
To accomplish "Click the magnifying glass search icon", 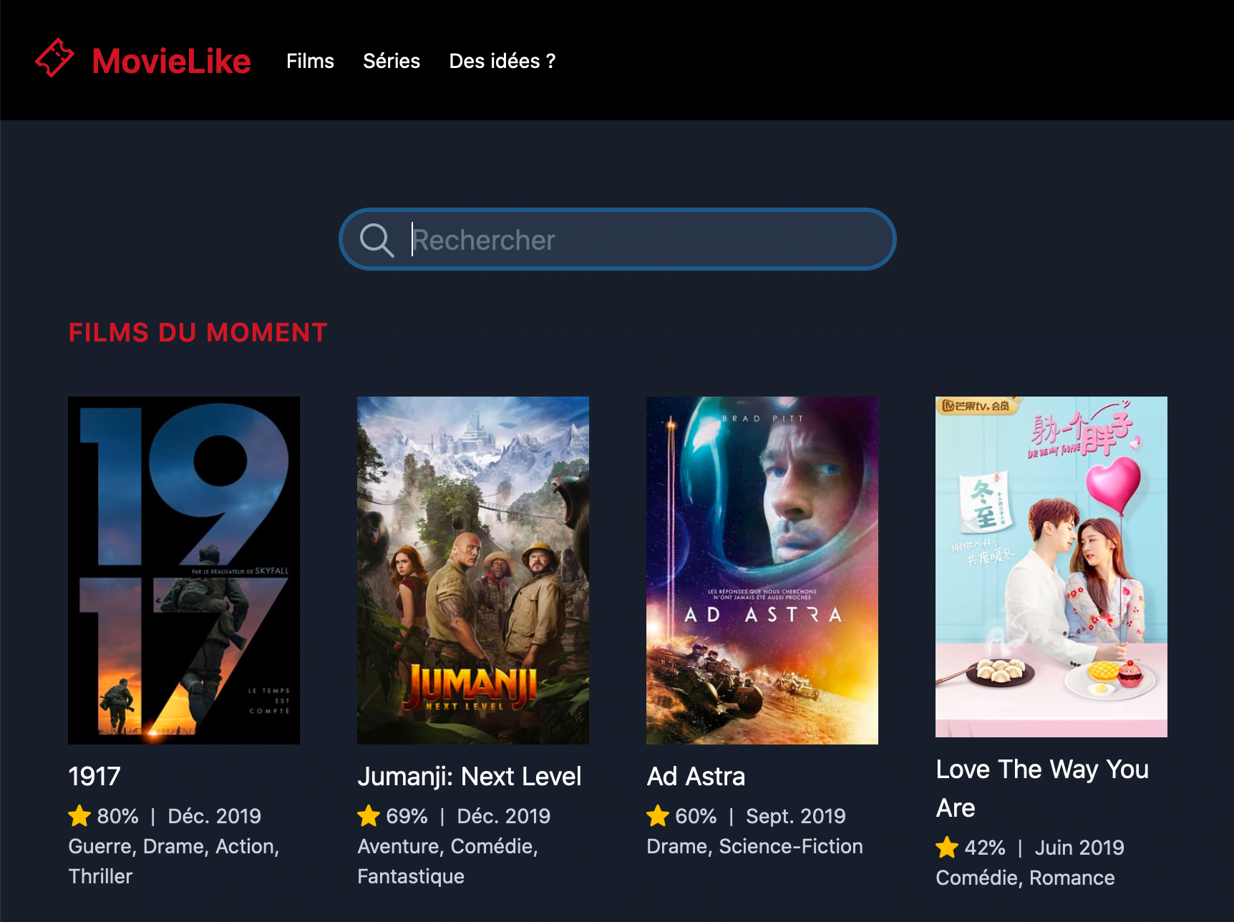I will (376, 240).
